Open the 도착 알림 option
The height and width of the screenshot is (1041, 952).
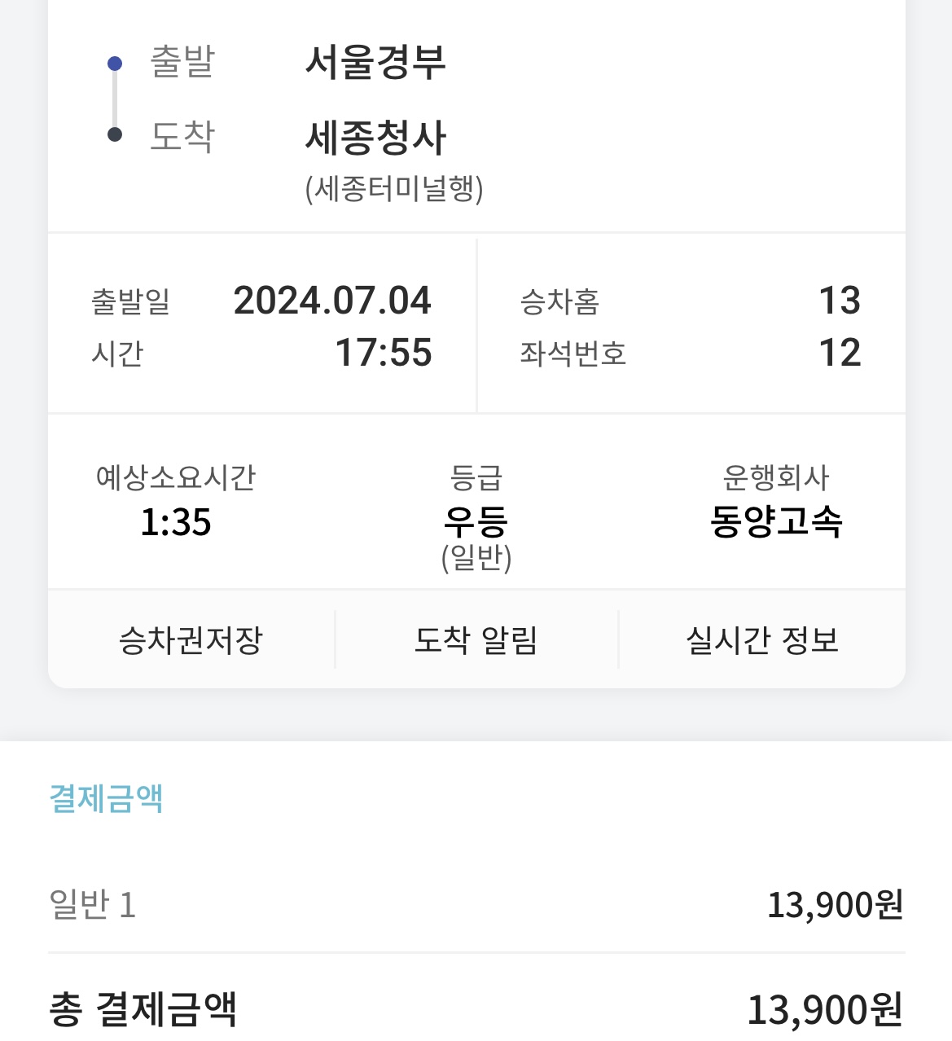476,640
